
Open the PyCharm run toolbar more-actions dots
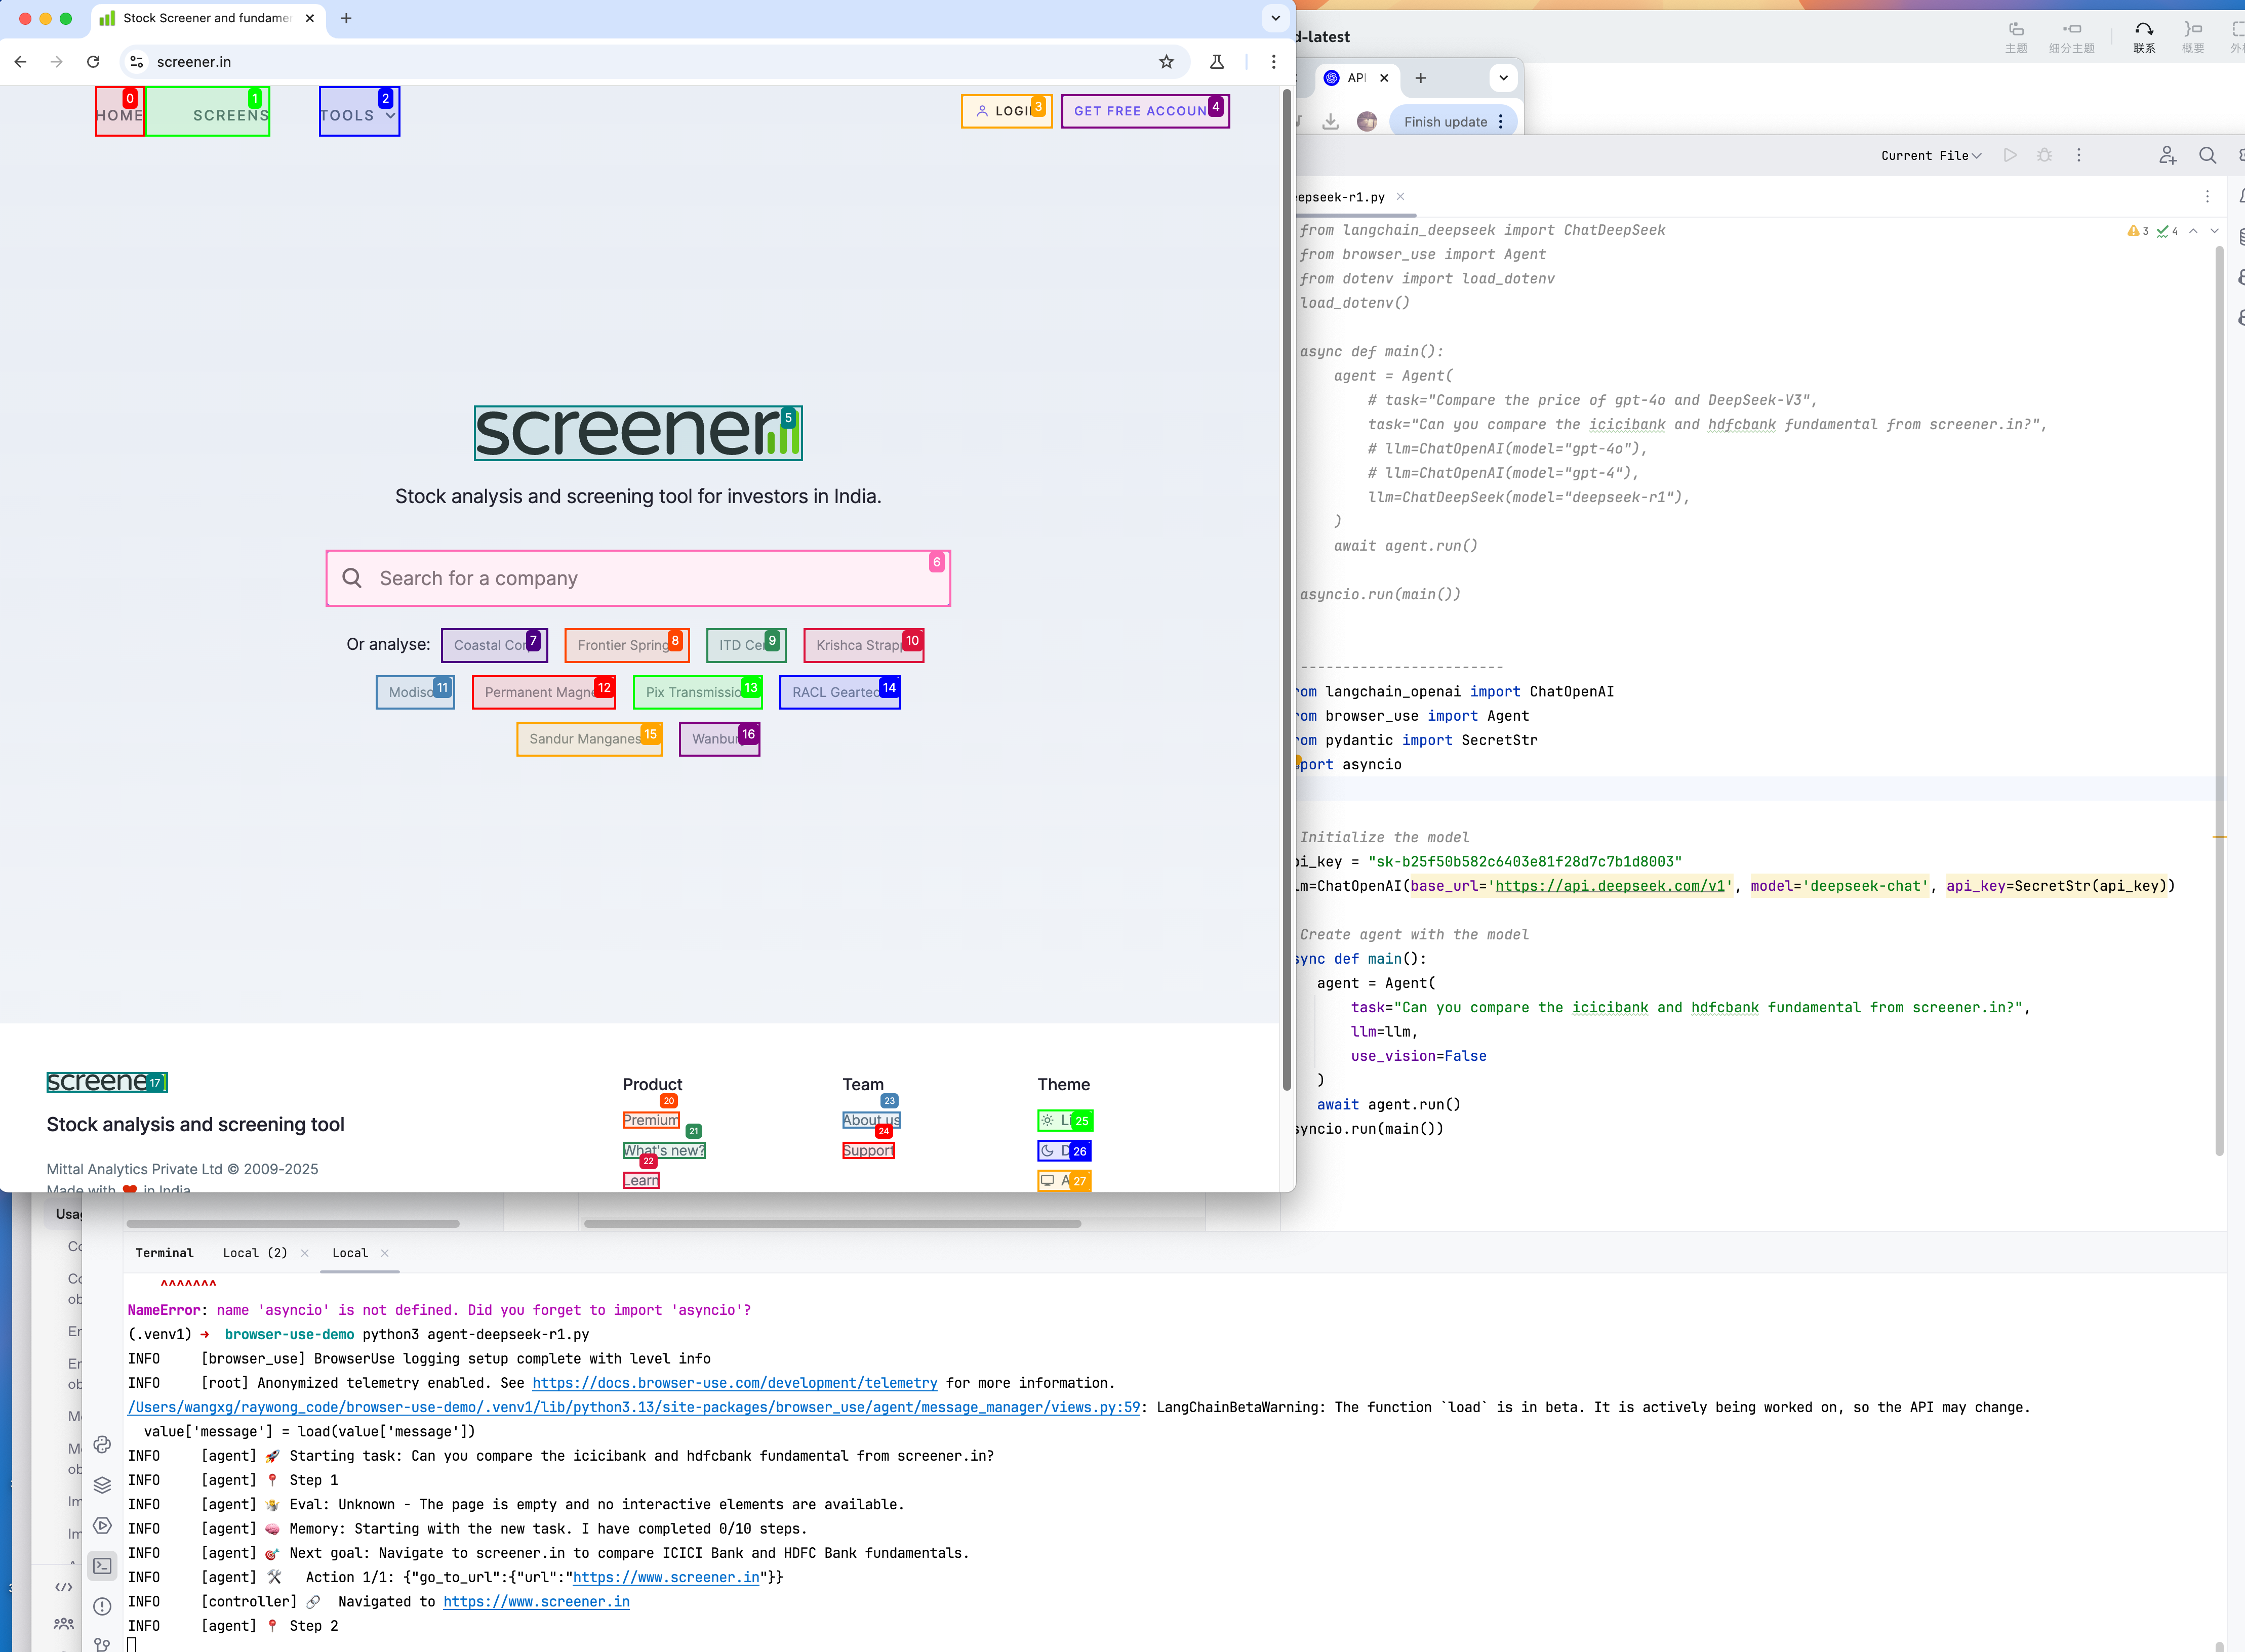click(2079, 155)
